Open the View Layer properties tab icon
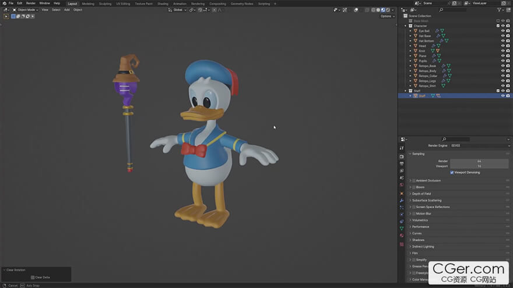The height and width of the screenshot is (288, 513). 402,171
